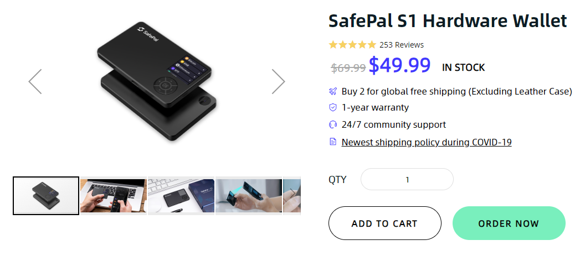
Task: Select the partially visible fifth thumbnail
Action: 292,196
